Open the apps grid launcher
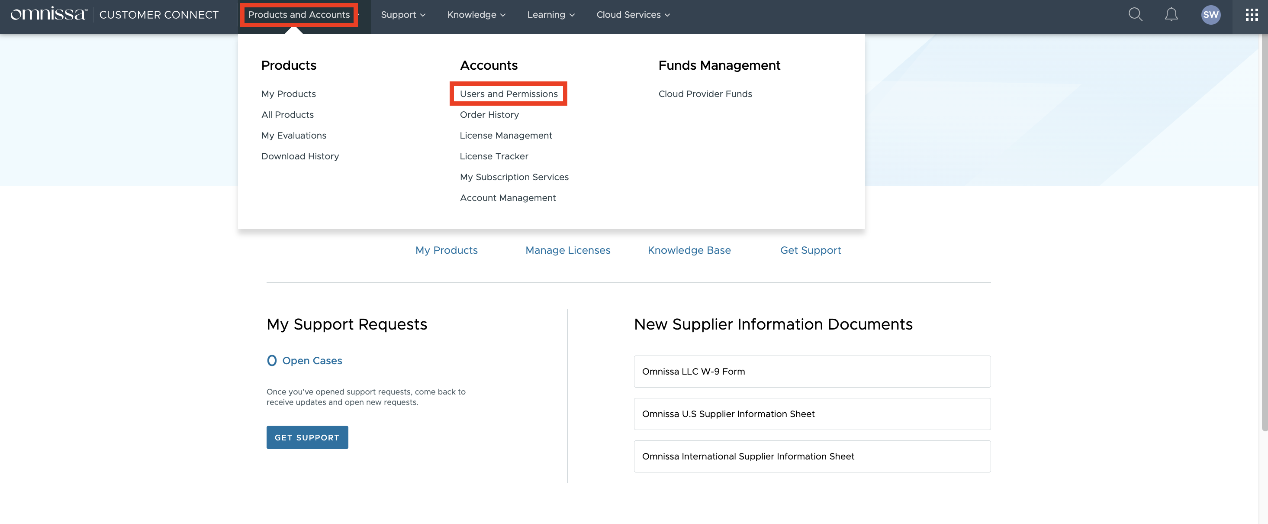This screenshot has height=524, width=1268. 1251,15
